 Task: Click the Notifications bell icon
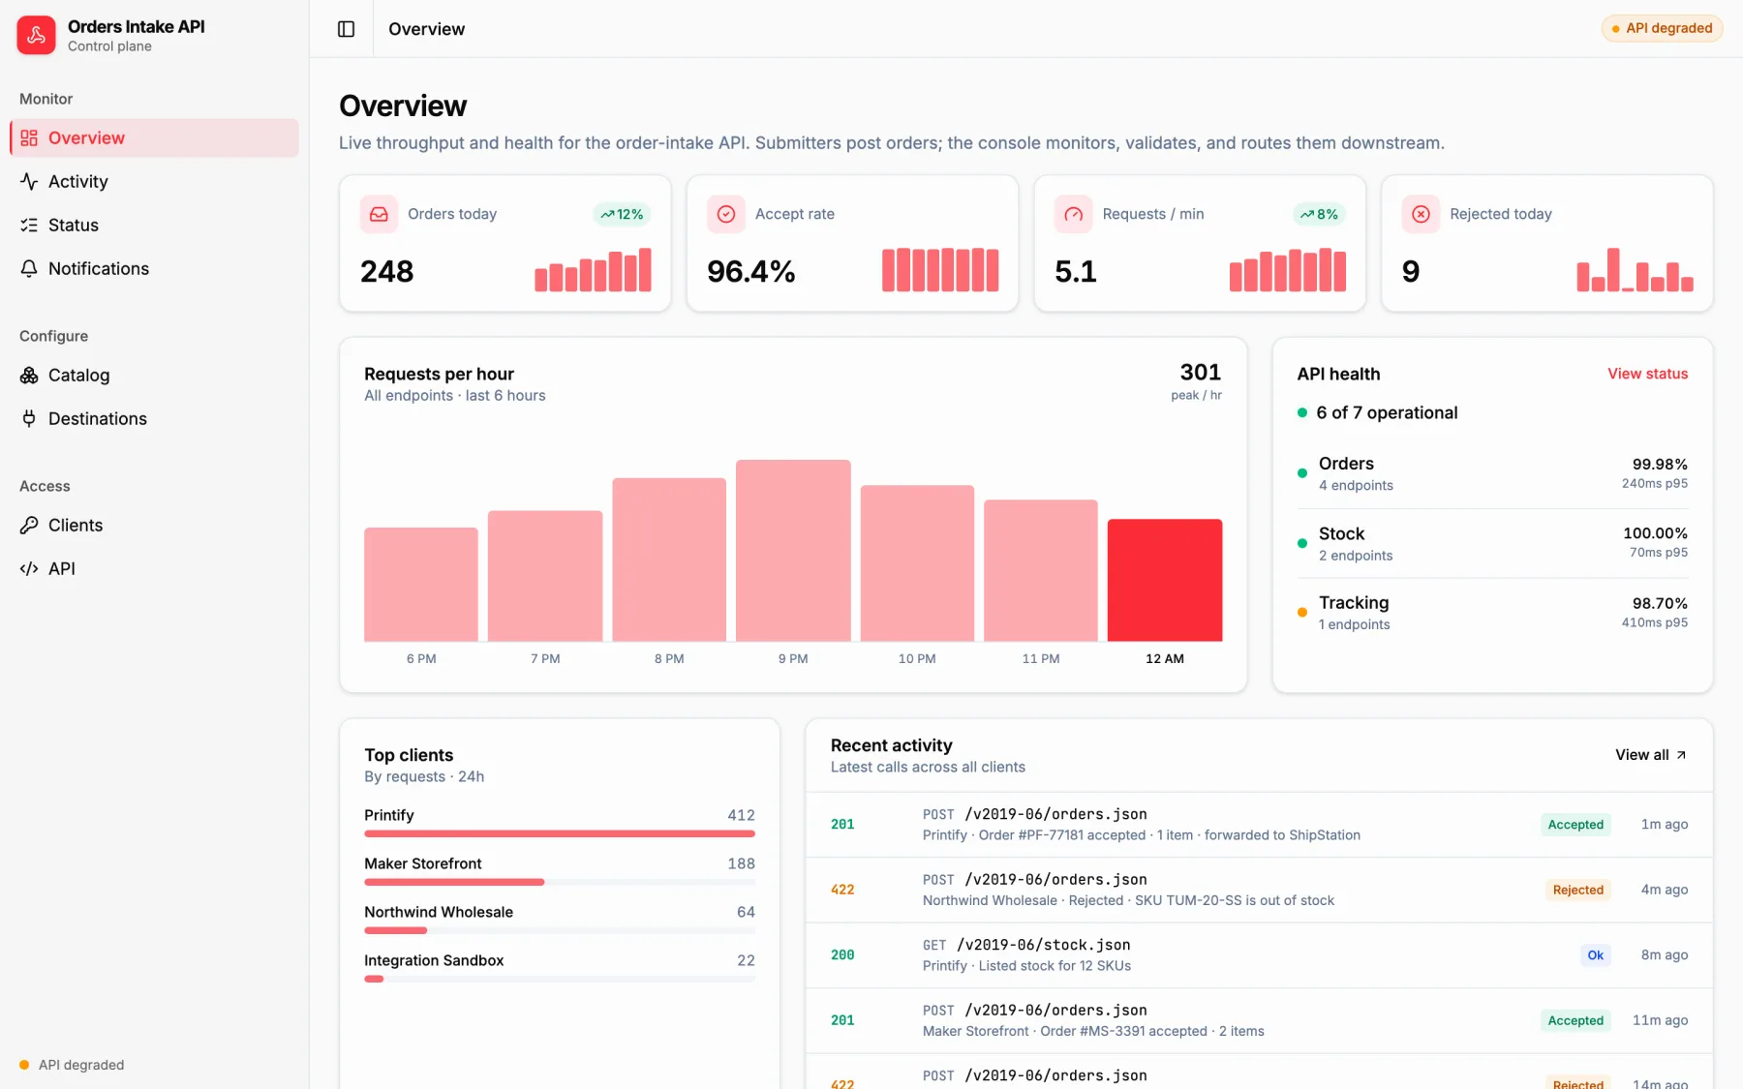pos(29,269)
